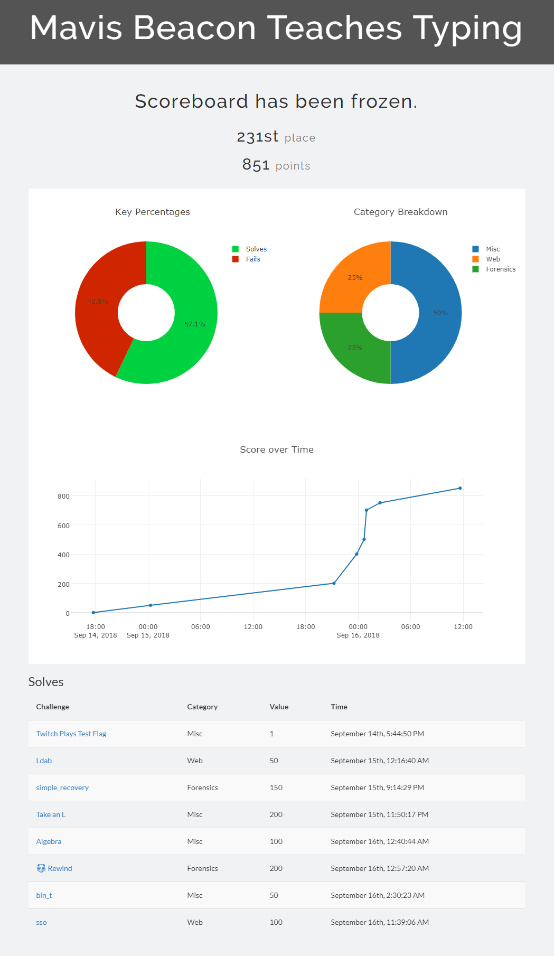Open the Algebra challenge link
This screenshot has width=554, height=956.
pos(49,841)
